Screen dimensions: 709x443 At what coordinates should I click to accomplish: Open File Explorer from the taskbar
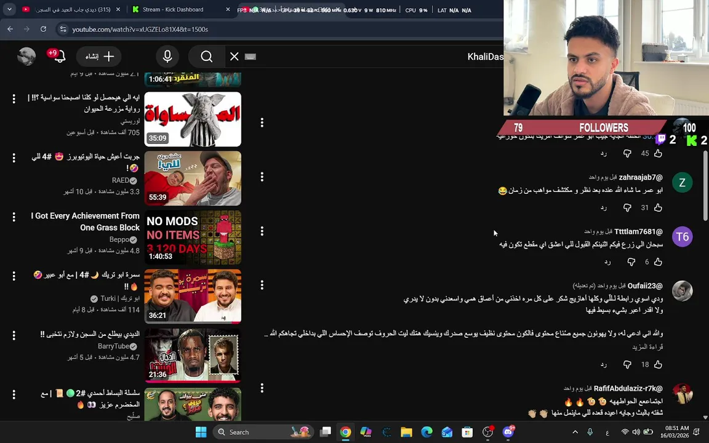(x=406, y=432)
